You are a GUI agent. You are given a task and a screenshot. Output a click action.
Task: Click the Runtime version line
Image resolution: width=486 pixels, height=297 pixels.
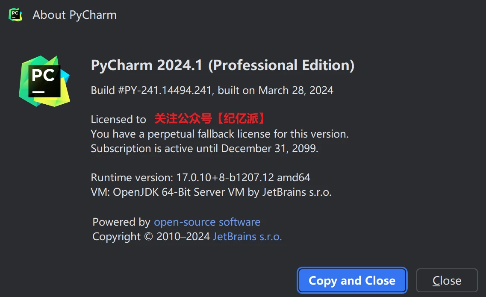(x=200, y=177)
